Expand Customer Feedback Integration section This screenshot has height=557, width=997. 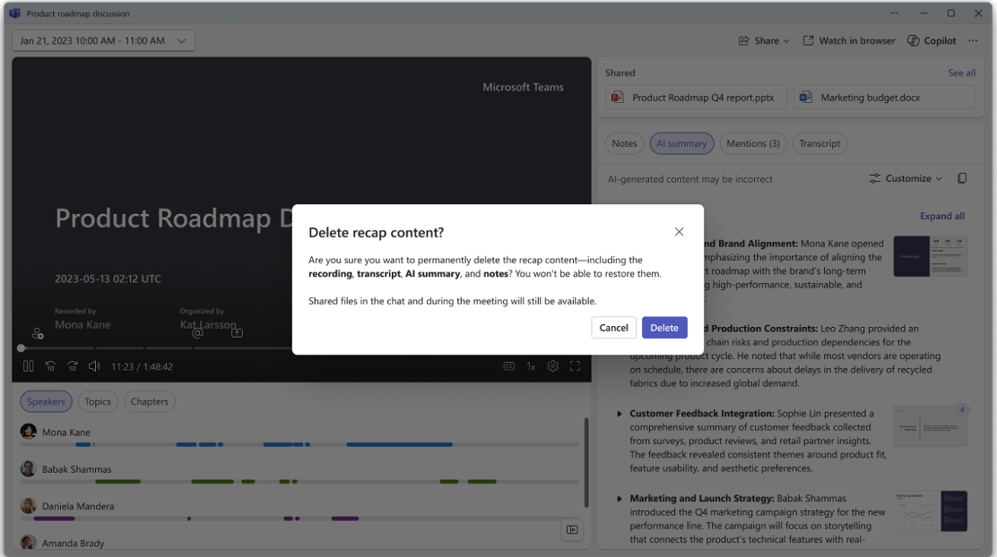[x=620, y=414]
